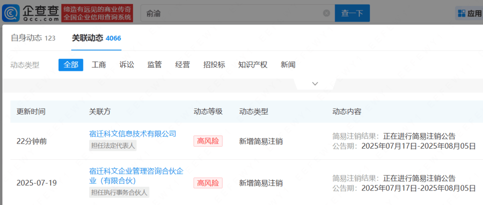Open 宿迁科文信息技术有限公司 company link
Viewport: 483px width, 205px height.
tap(132, 134)
